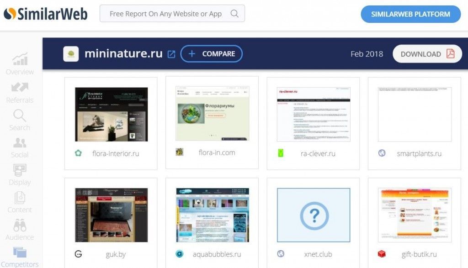Select the Search sidebar icon
Image resolution: width=468 pixels, height=268 pixels.
(x=20, y=120)
